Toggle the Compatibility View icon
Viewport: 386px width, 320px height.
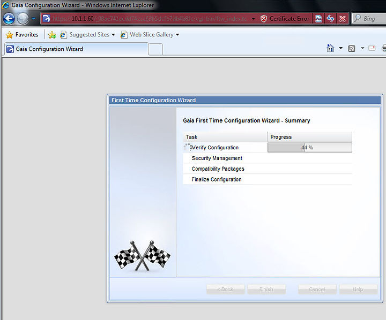pyautogui.click(x=318, y=19)
